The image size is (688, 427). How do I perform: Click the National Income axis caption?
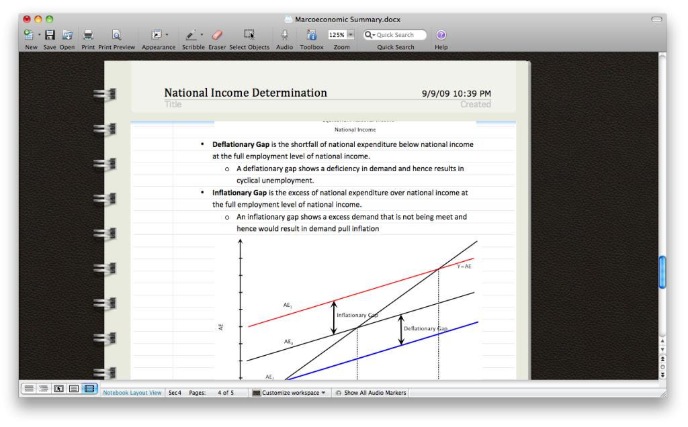355,130
